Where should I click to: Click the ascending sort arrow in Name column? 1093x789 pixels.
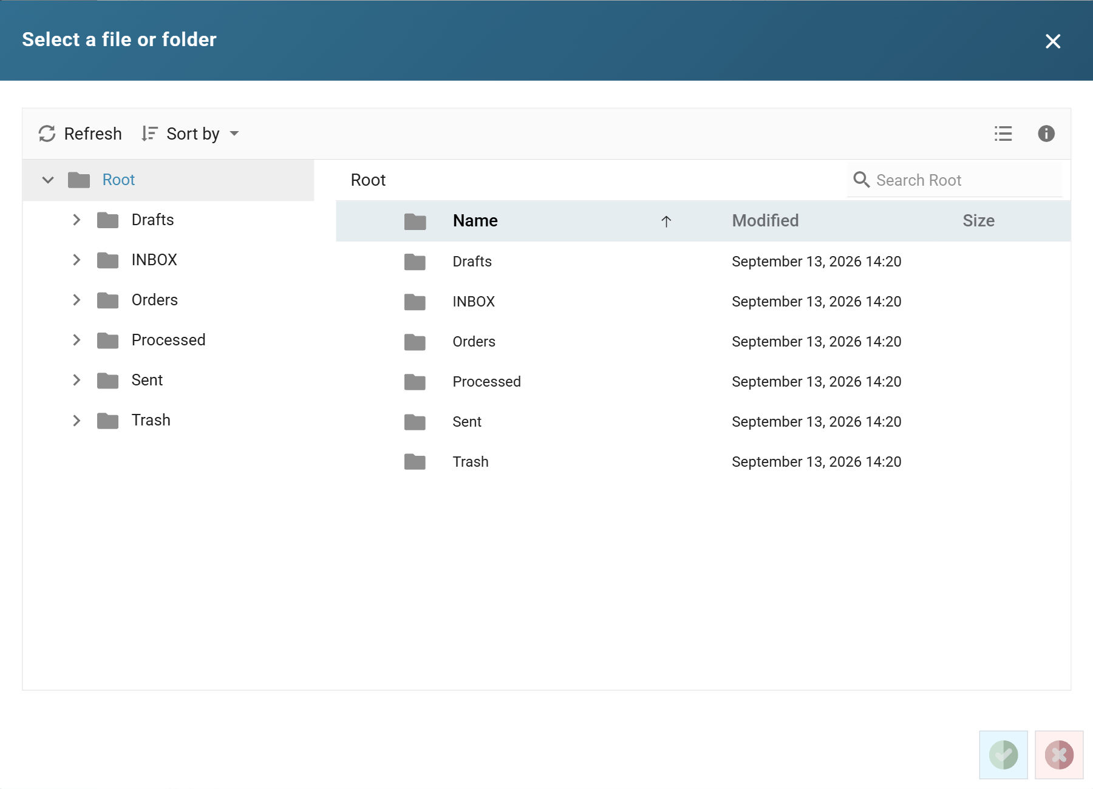point(666,222)
